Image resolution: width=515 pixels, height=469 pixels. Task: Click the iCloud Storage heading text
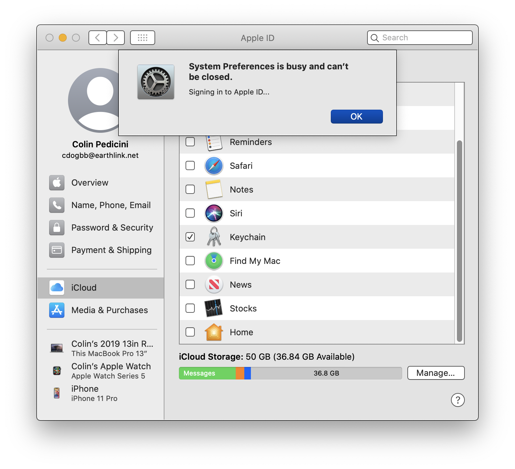pos(211,357)
